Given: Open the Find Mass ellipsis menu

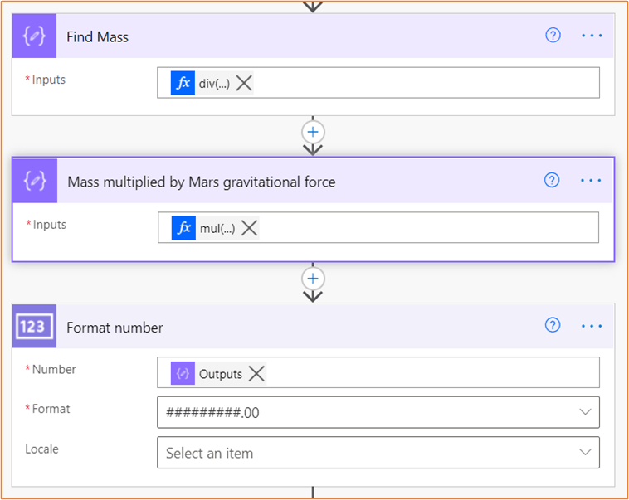Looking at the screenshot, I should point(591,36).
